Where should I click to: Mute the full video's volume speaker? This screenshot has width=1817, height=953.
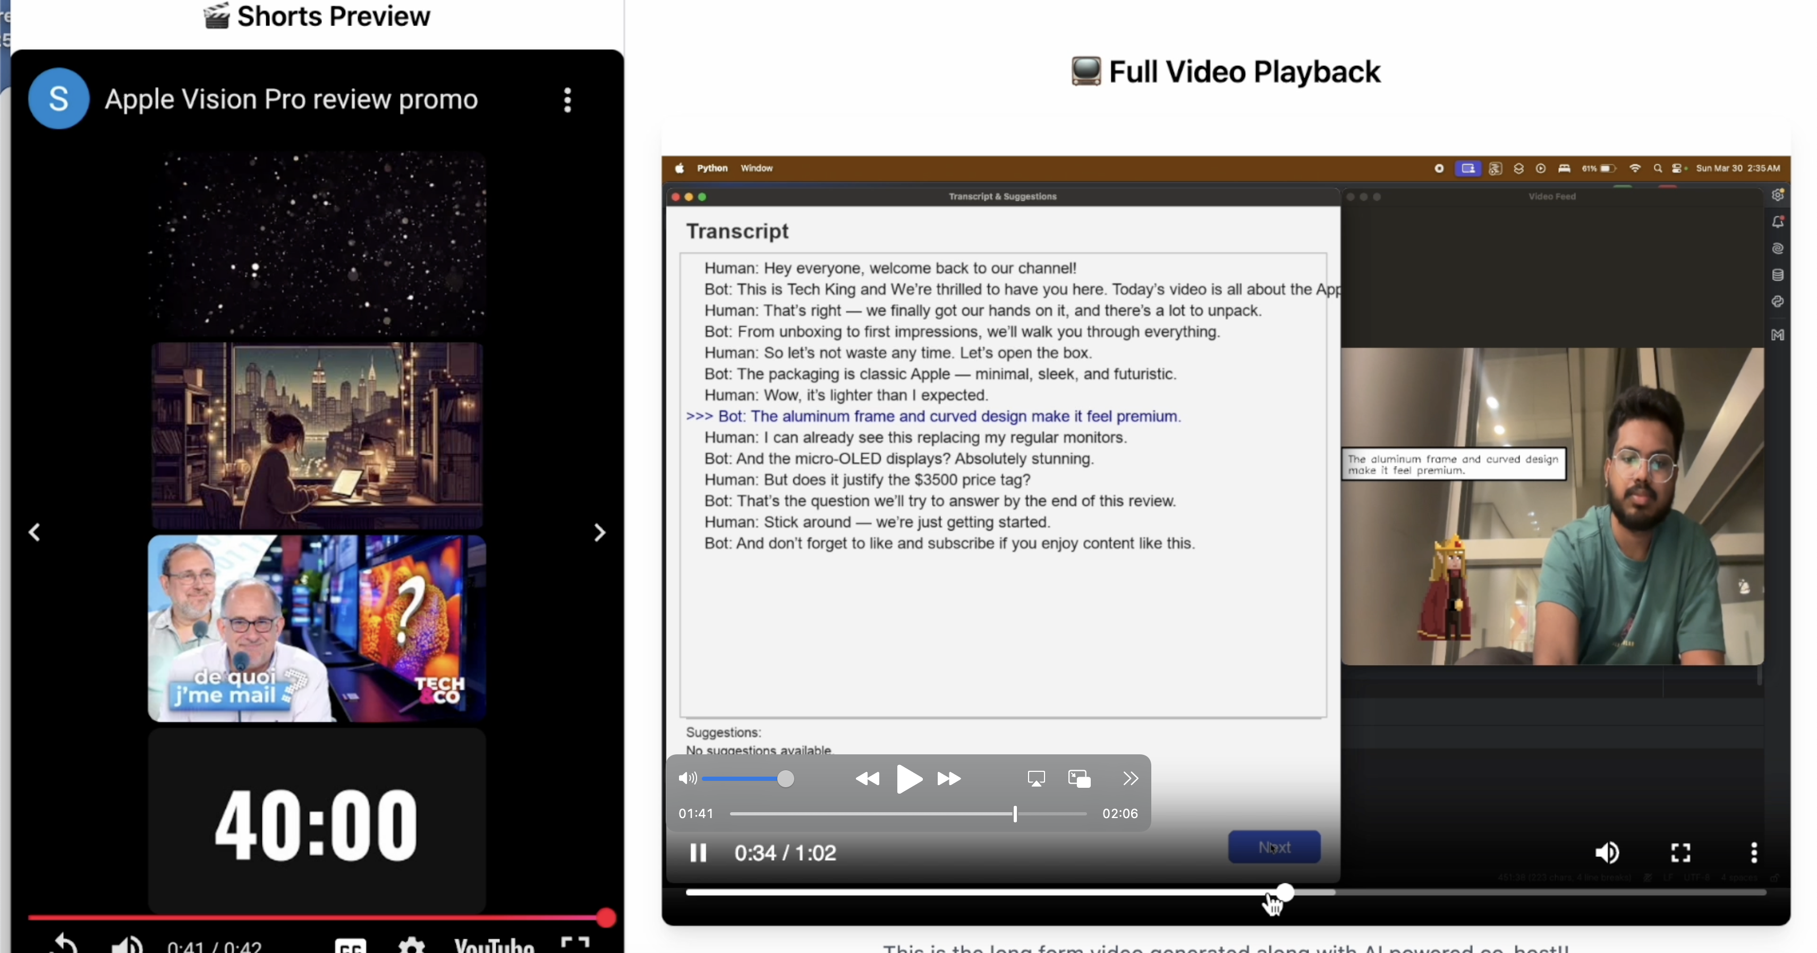coord(1607,853)
